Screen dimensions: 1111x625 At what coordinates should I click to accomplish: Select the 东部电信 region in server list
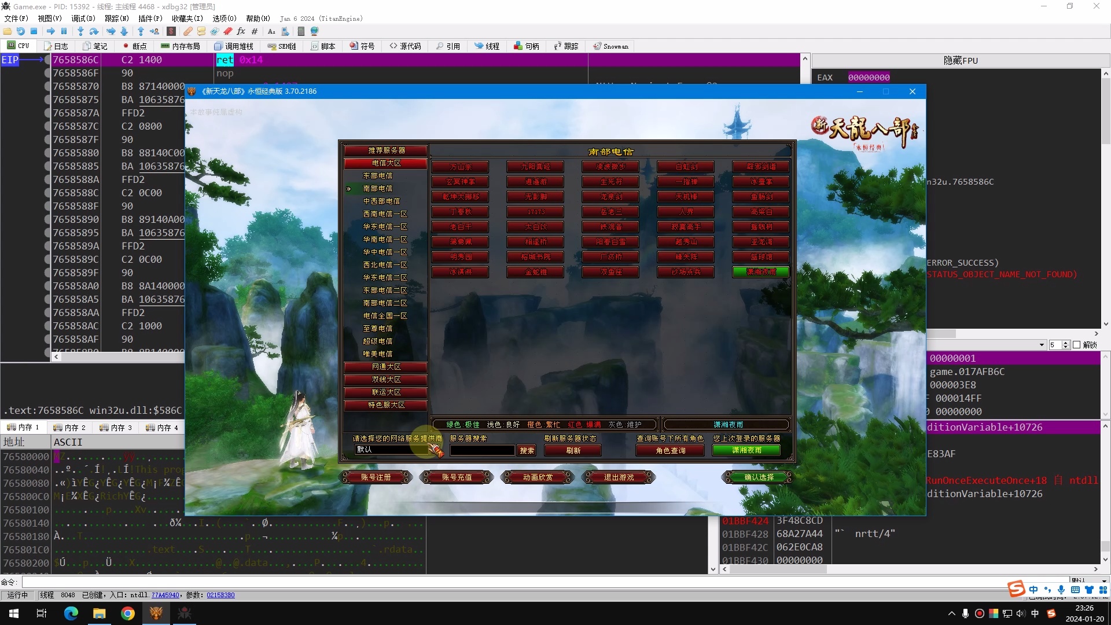pos(377,175)
